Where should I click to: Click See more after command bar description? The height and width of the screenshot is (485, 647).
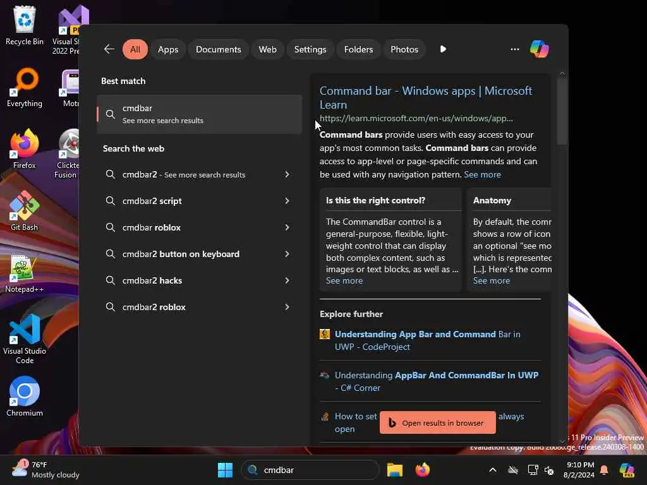(x=482, y=174)
